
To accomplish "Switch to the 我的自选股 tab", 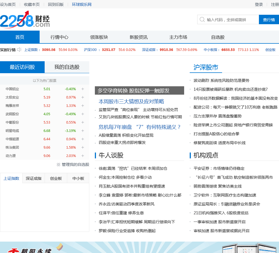I will (x=67, y=67).
